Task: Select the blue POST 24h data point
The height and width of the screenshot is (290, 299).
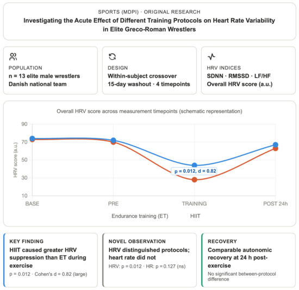Action: 276,145
